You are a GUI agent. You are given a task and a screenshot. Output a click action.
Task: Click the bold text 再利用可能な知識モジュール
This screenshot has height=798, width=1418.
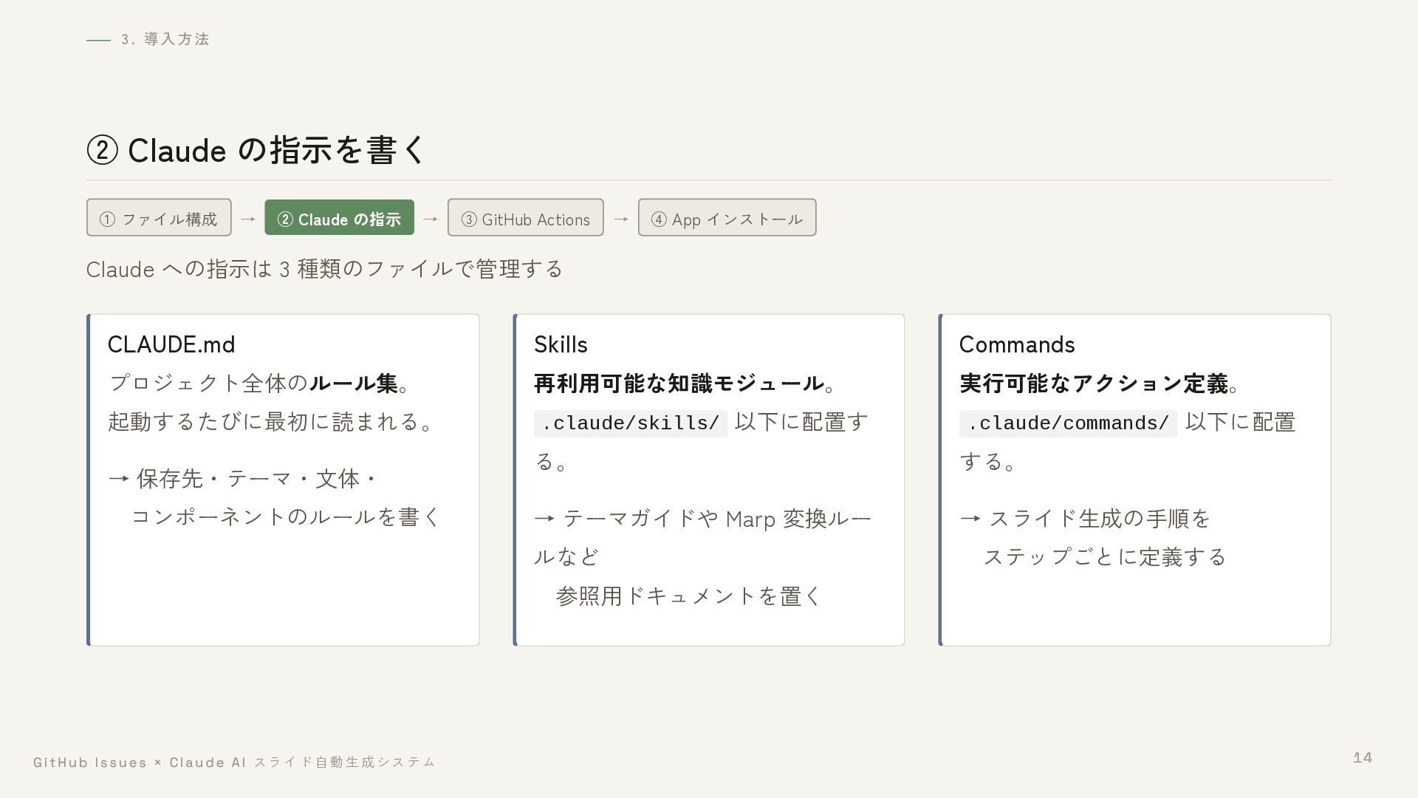[679, 383]
